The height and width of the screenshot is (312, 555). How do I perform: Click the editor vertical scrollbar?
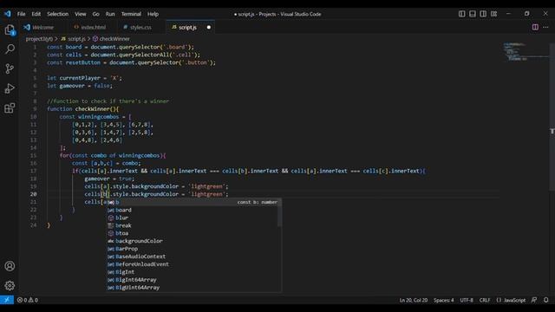click(552, 117)
